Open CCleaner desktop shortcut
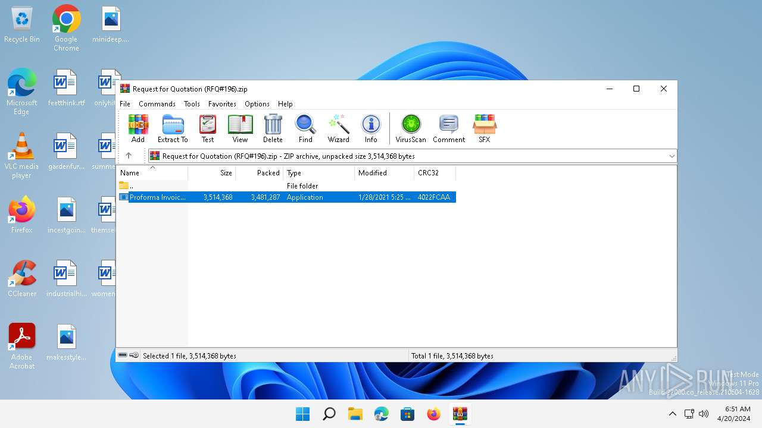The image size is (762, 428). point(22,279)
